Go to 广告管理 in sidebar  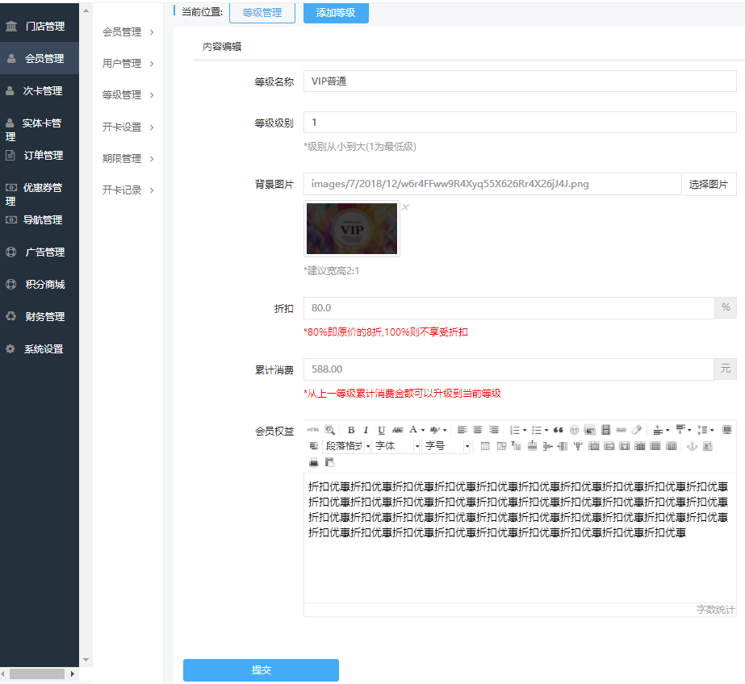[x=40, y=252]
